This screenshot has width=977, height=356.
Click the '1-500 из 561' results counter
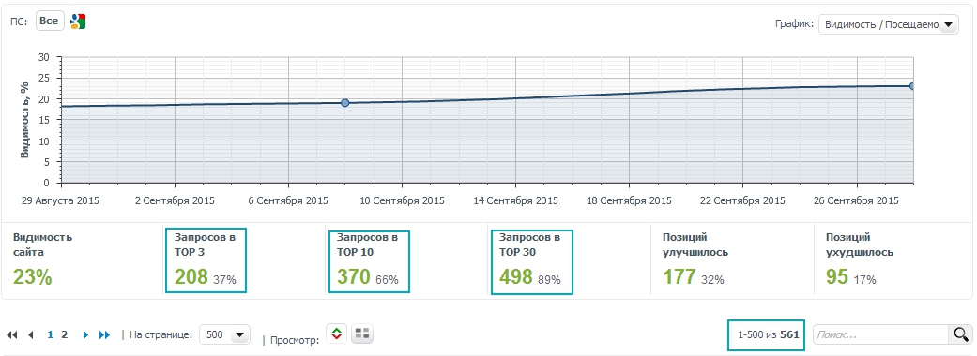click(768, 334)
